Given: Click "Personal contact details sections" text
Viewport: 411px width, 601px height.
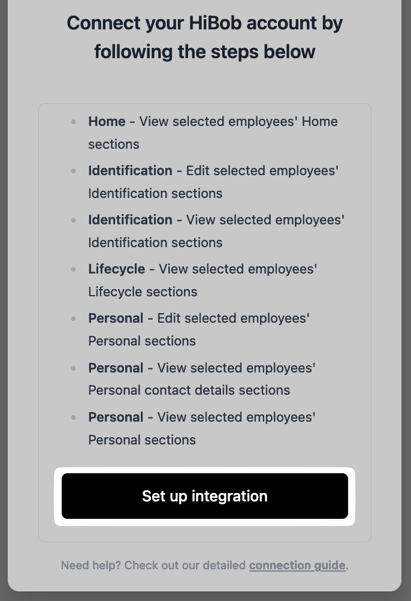Looking at the screenshot, I should coord(189,390).
